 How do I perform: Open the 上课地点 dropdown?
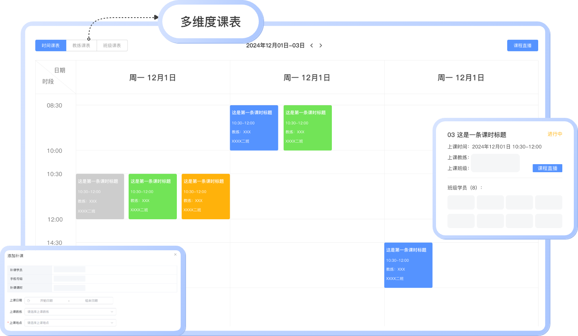(x=70, y=323)
